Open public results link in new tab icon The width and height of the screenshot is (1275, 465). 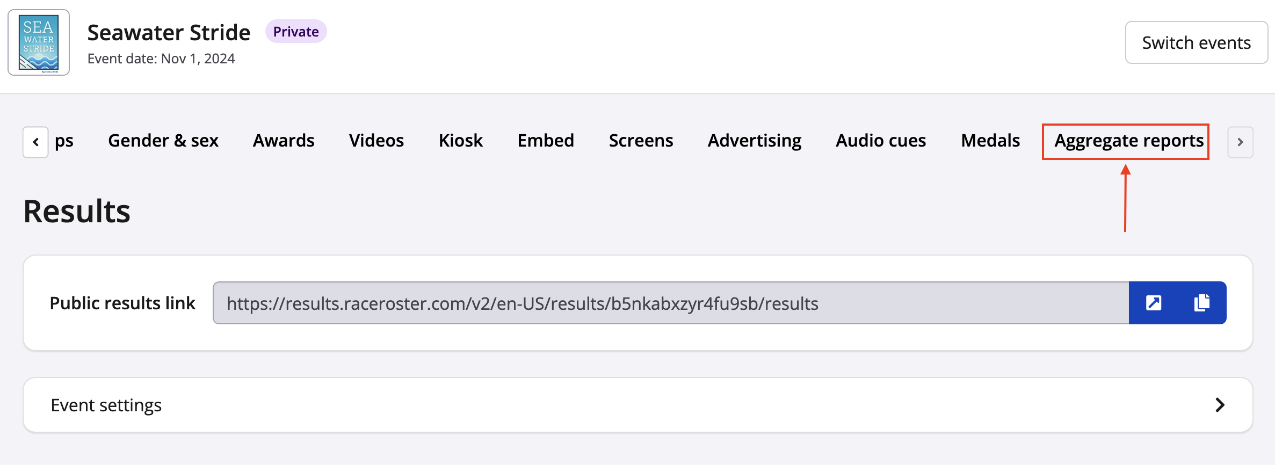tap(1153, 303)
